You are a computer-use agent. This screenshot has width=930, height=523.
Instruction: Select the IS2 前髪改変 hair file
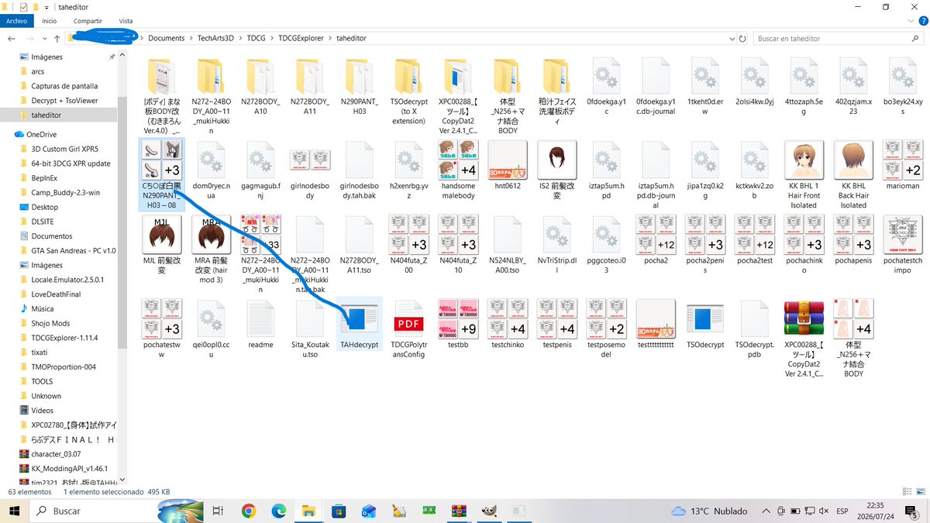tap(557, 170)
